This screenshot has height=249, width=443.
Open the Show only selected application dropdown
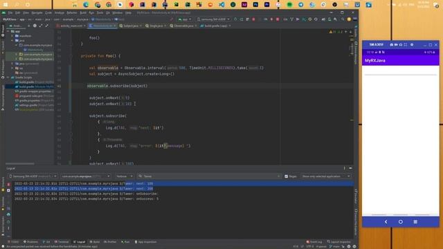[326, 176]
